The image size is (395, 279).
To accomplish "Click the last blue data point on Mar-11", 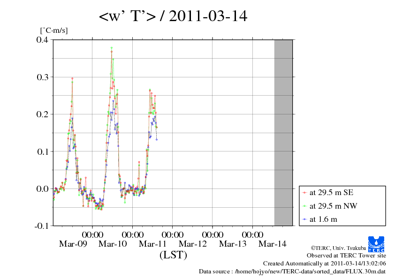I will (157, 140).
